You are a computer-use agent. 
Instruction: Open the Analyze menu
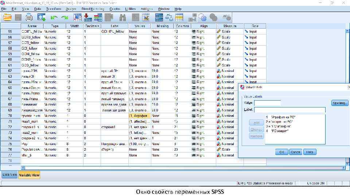coord(71,9)
